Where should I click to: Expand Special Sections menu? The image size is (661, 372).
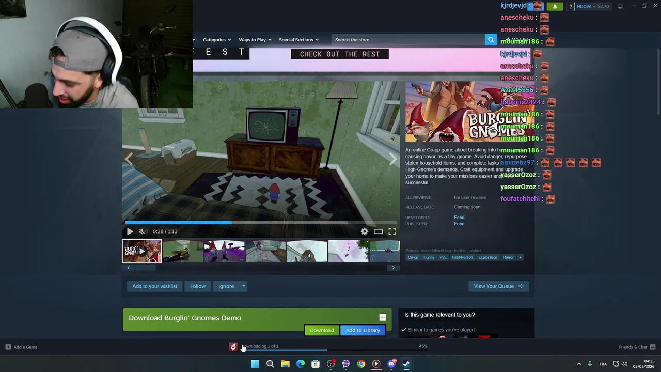point(298,40)
